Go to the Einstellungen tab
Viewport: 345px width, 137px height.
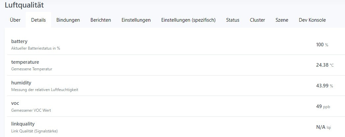pos(136,20)
